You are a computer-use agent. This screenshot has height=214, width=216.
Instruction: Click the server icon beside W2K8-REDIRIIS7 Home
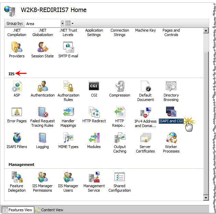[x=10, y=11]
